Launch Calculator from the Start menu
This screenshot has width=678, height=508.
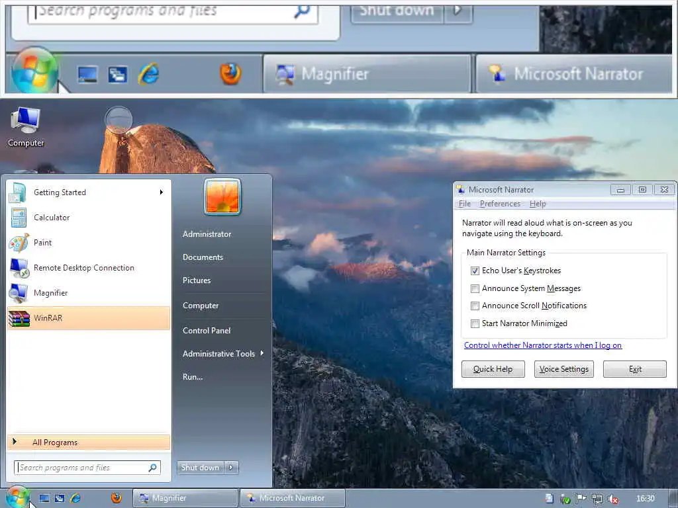89,217
